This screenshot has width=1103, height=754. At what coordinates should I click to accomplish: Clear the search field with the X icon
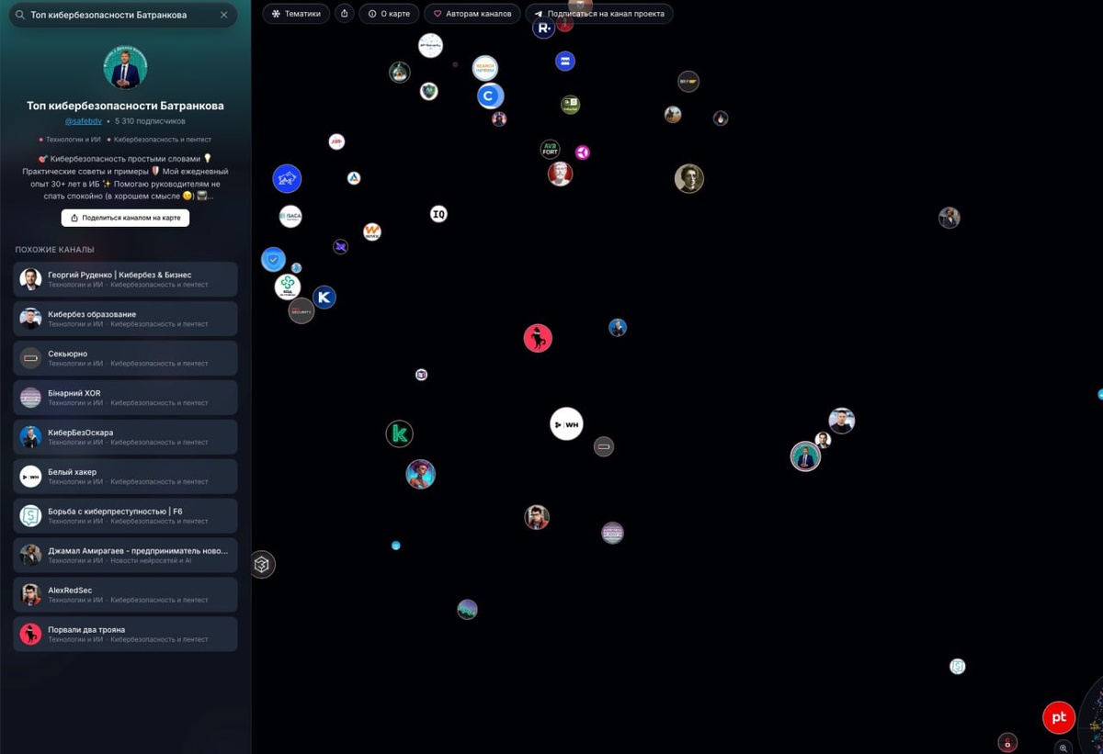tap(223, 15)
